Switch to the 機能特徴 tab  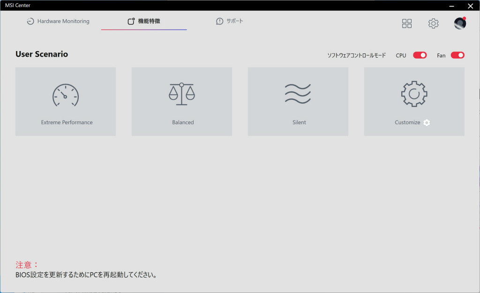pos(144,21)
